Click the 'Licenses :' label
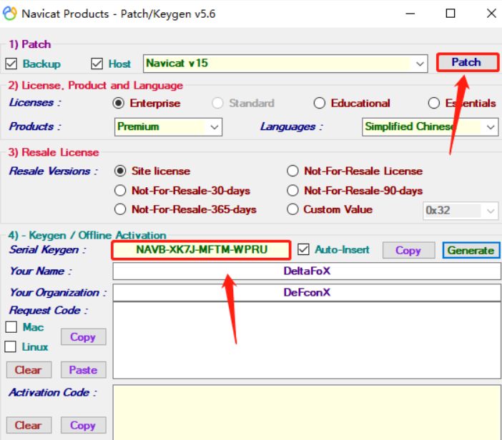Viewport: 502px width, 440px height. (35, 103)
